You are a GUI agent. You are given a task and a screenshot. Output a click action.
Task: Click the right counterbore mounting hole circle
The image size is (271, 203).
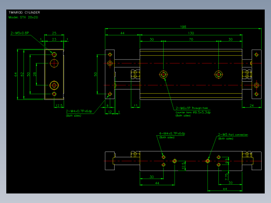pyautogui.click(x=218, y=74)
